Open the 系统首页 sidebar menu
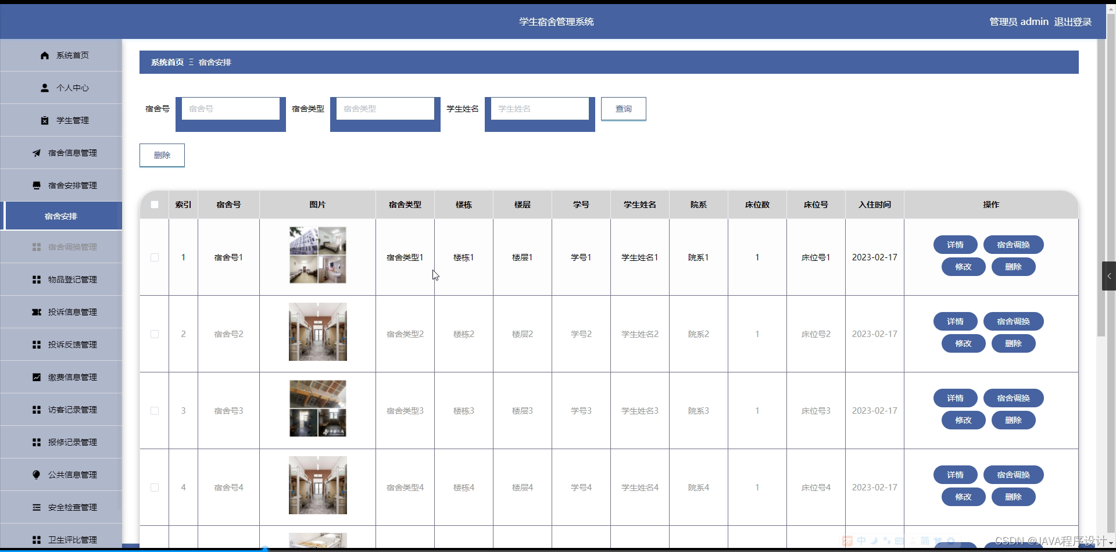Image resolution: width=1116 pixels, height=552 pixels. [x=61, y=55]
